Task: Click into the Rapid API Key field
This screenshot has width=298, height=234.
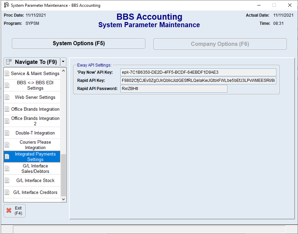Action: 198,80
